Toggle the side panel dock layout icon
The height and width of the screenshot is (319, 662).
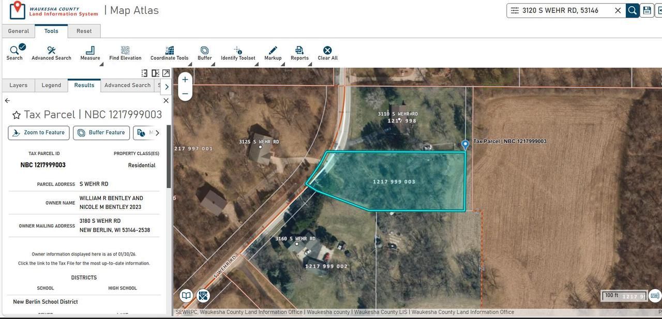pyautogui.click(x=155, y=73)
